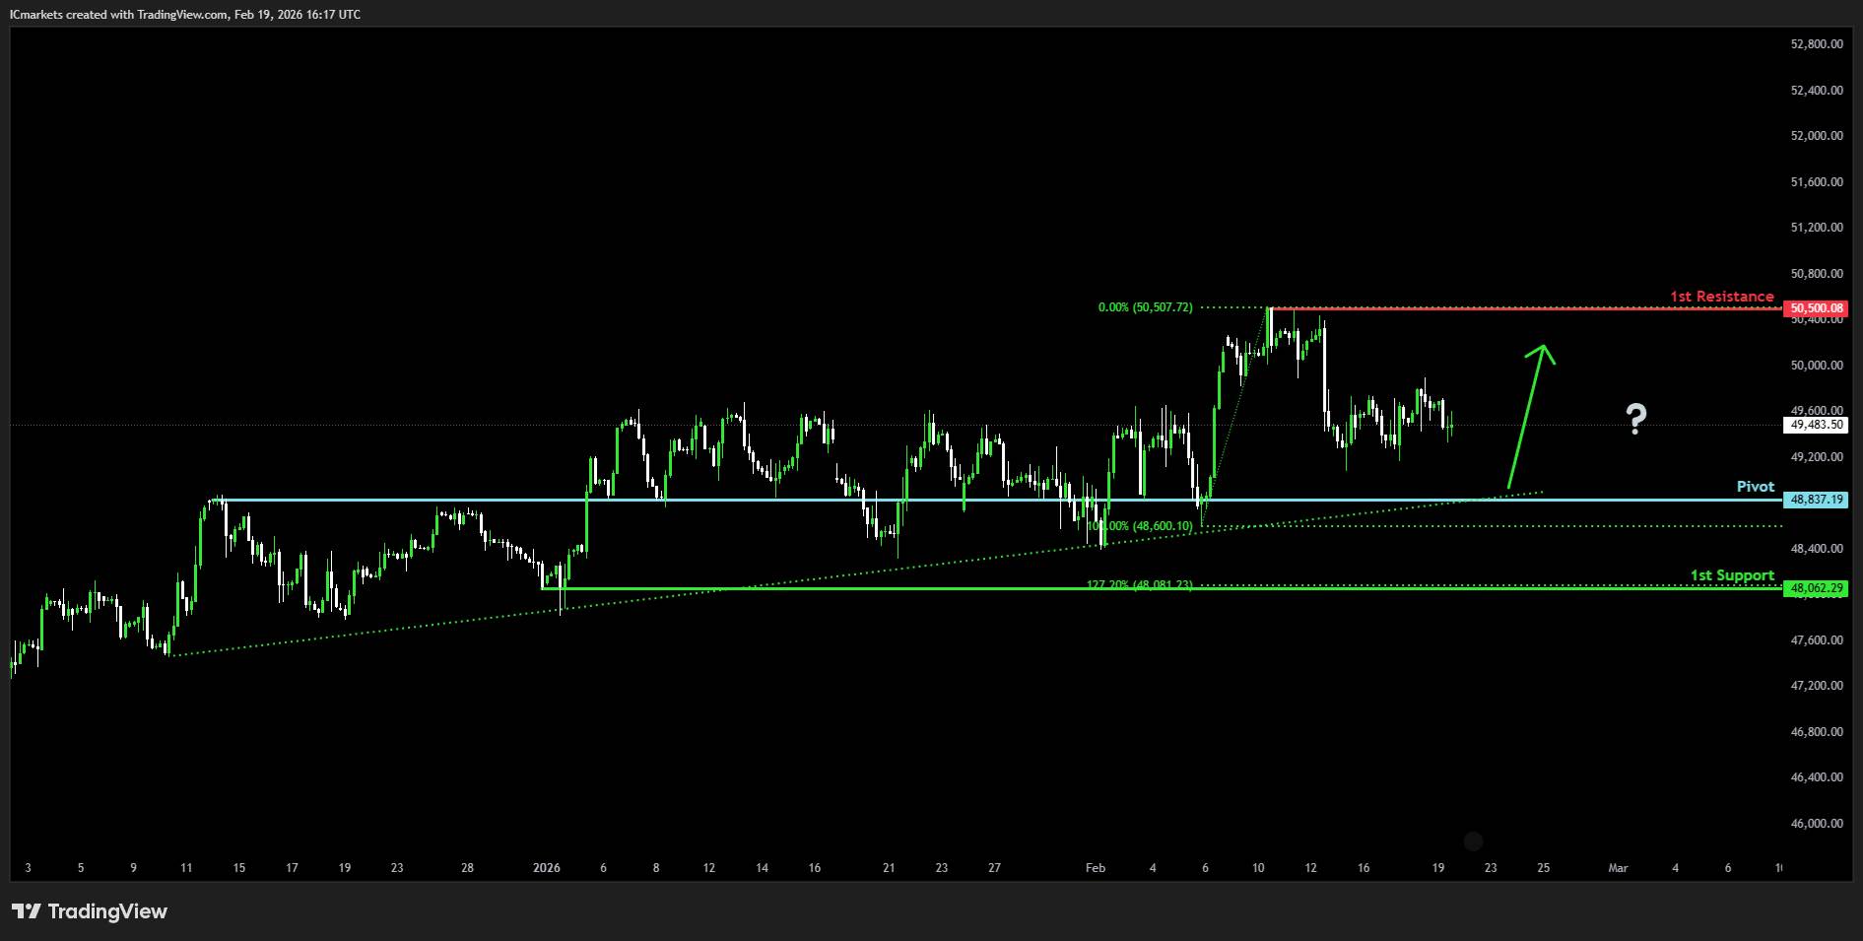Click the Feb marker on date axis
The width and height of the screenshot is (1863, 941).
[1095, 868]
